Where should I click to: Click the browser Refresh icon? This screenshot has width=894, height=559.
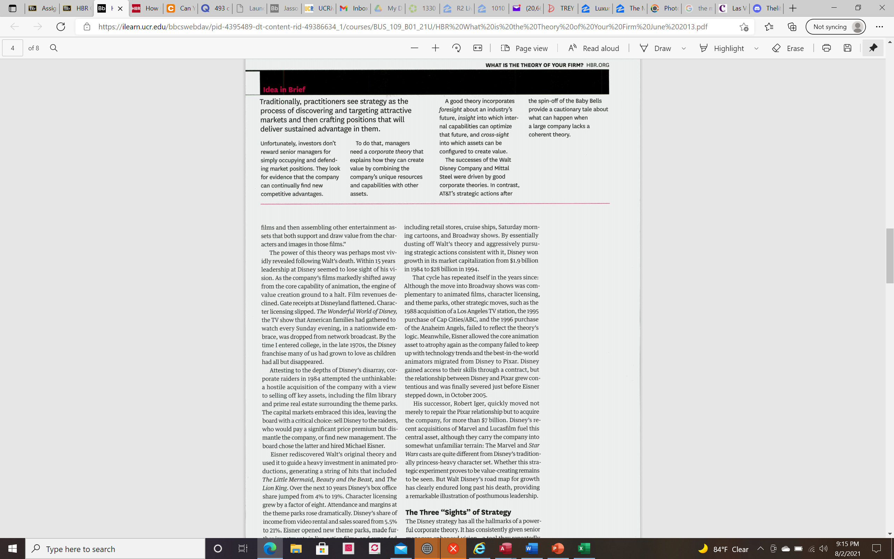(x=60, y=27)
